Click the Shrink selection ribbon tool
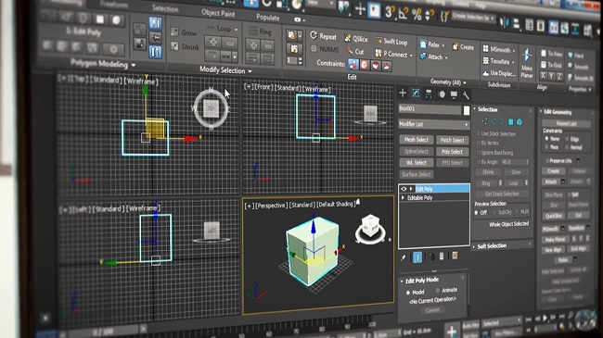Screen dimensions: 603x338 coord(185,47)
